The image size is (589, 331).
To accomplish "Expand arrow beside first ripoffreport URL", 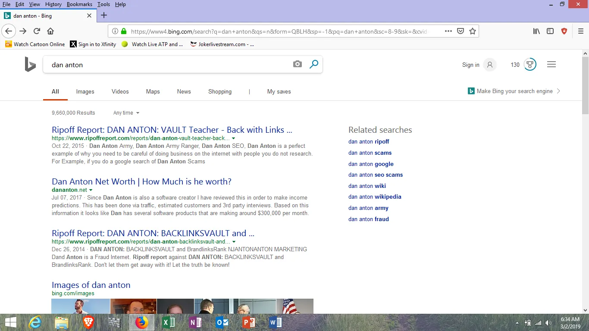I will pyautogui.click(x=233, y=138).
